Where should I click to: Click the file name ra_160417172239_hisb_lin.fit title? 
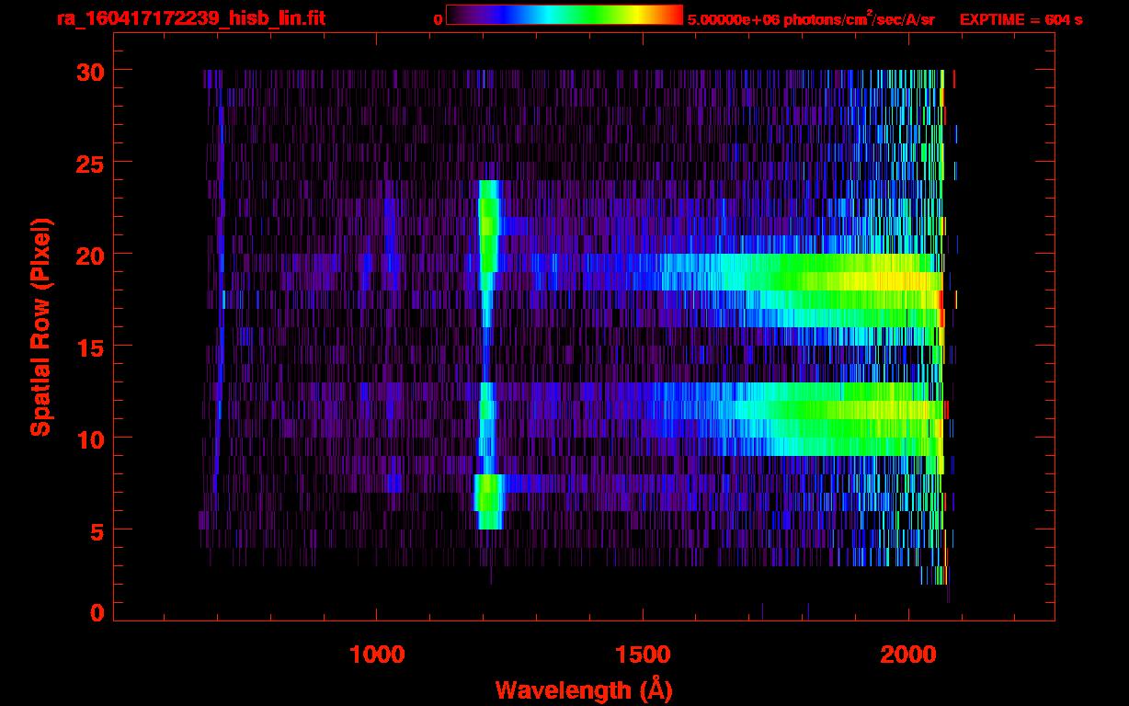click(x=190, y=18)
